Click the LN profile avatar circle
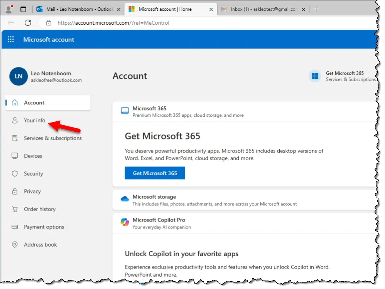385x289 pixels. [x=19, y=76]
